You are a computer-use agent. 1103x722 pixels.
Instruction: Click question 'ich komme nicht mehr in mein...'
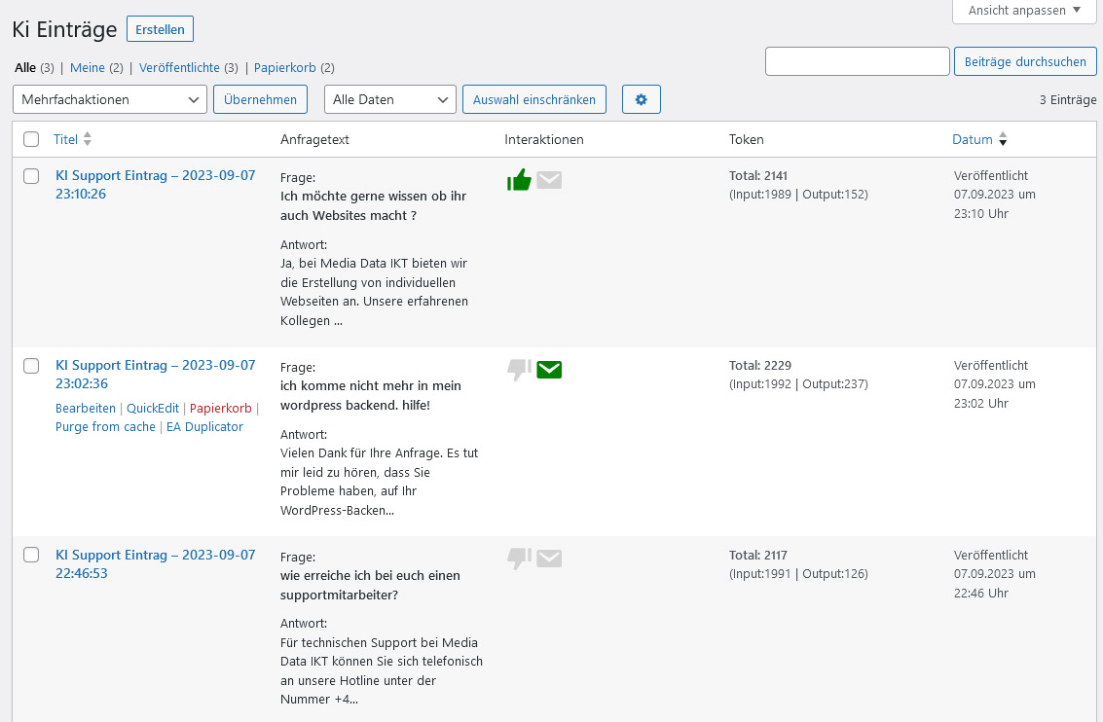[x=371, y=396]
